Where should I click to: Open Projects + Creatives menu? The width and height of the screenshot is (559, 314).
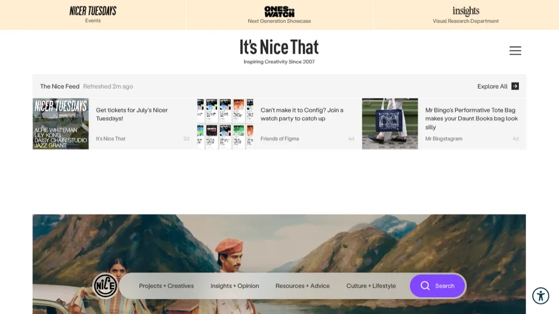pyautogui.click(x=167, y=286)
